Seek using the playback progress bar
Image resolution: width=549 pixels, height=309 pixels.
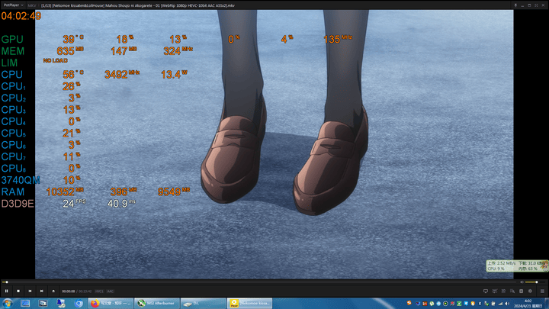[x=258, y=282]
